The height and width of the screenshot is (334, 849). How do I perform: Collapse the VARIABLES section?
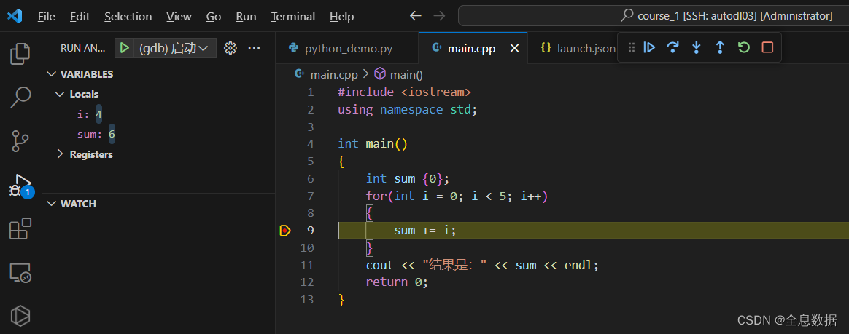coord(52,74)
